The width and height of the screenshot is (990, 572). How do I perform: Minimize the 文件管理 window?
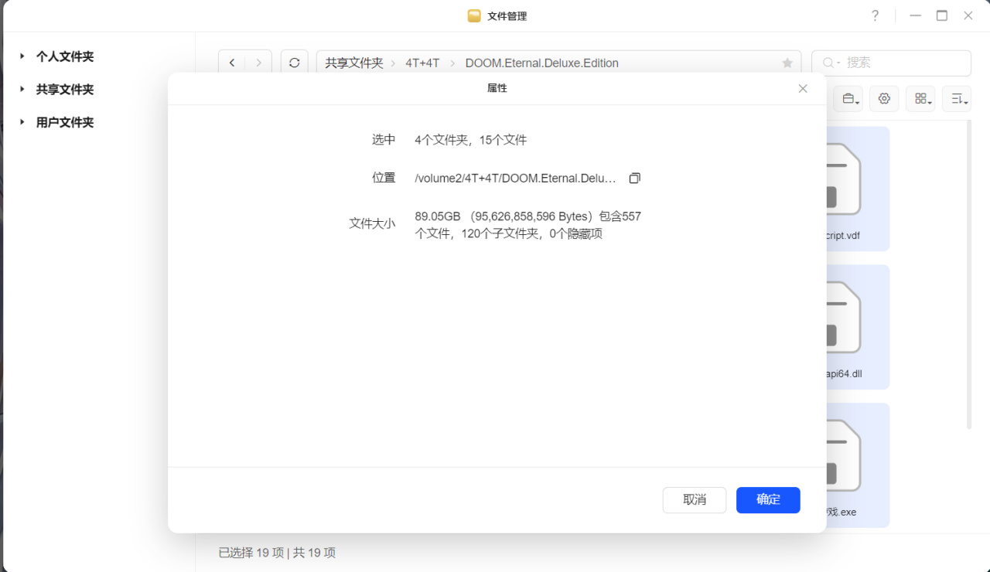click(916, 15)
